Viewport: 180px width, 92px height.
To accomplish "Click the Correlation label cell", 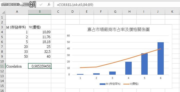I will pos(17,66).
